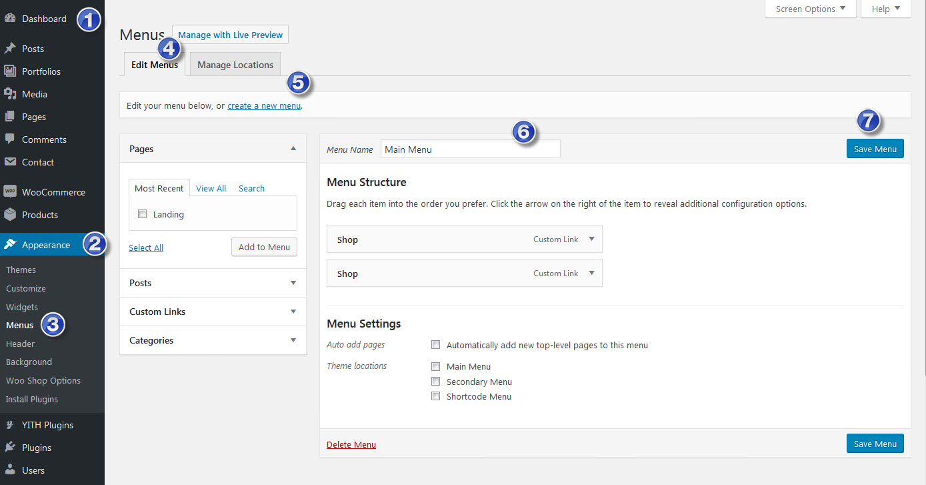Tick the Landing page checkbox
The image size is (926, 485).
pos(142,214)
